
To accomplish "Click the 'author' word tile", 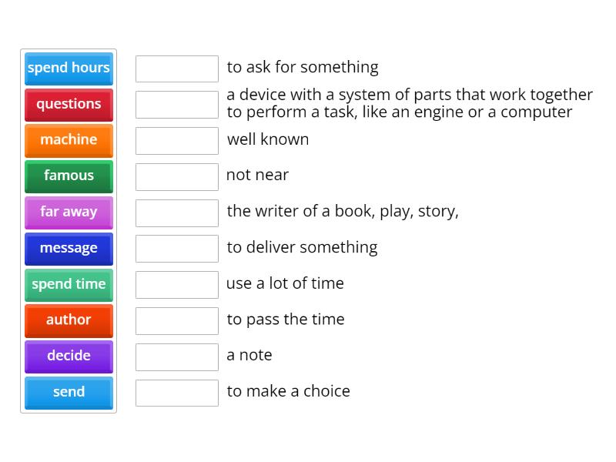I will click(x=69, y=320).
